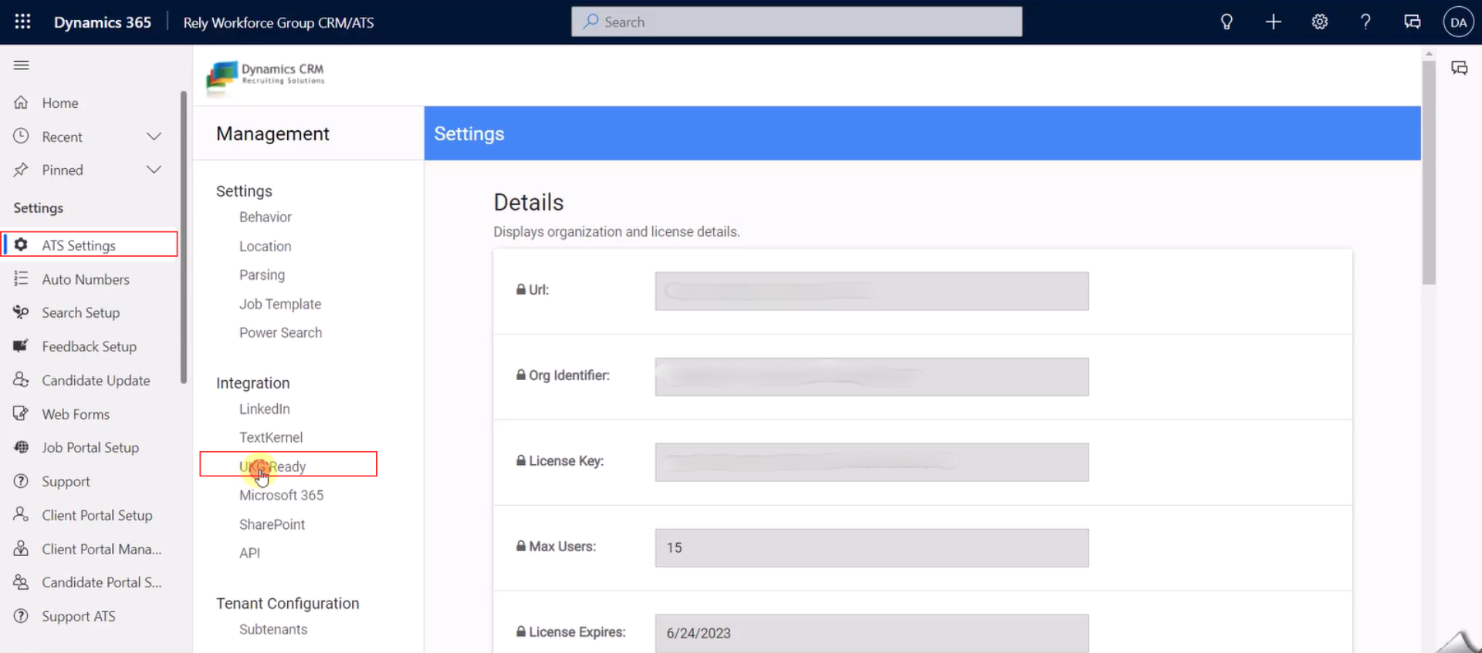1482x653 pixels.
Task: Open LinkedIn integration
Action: [265, 409]
